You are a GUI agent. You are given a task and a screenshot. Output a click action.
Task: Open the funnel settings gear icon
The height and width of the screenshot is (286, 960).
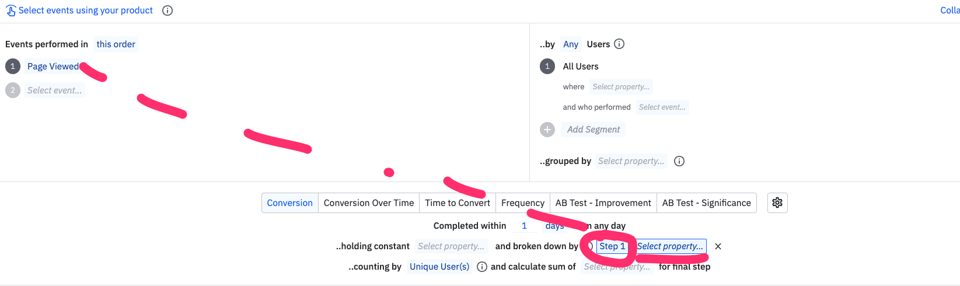(x=777, y=203)
